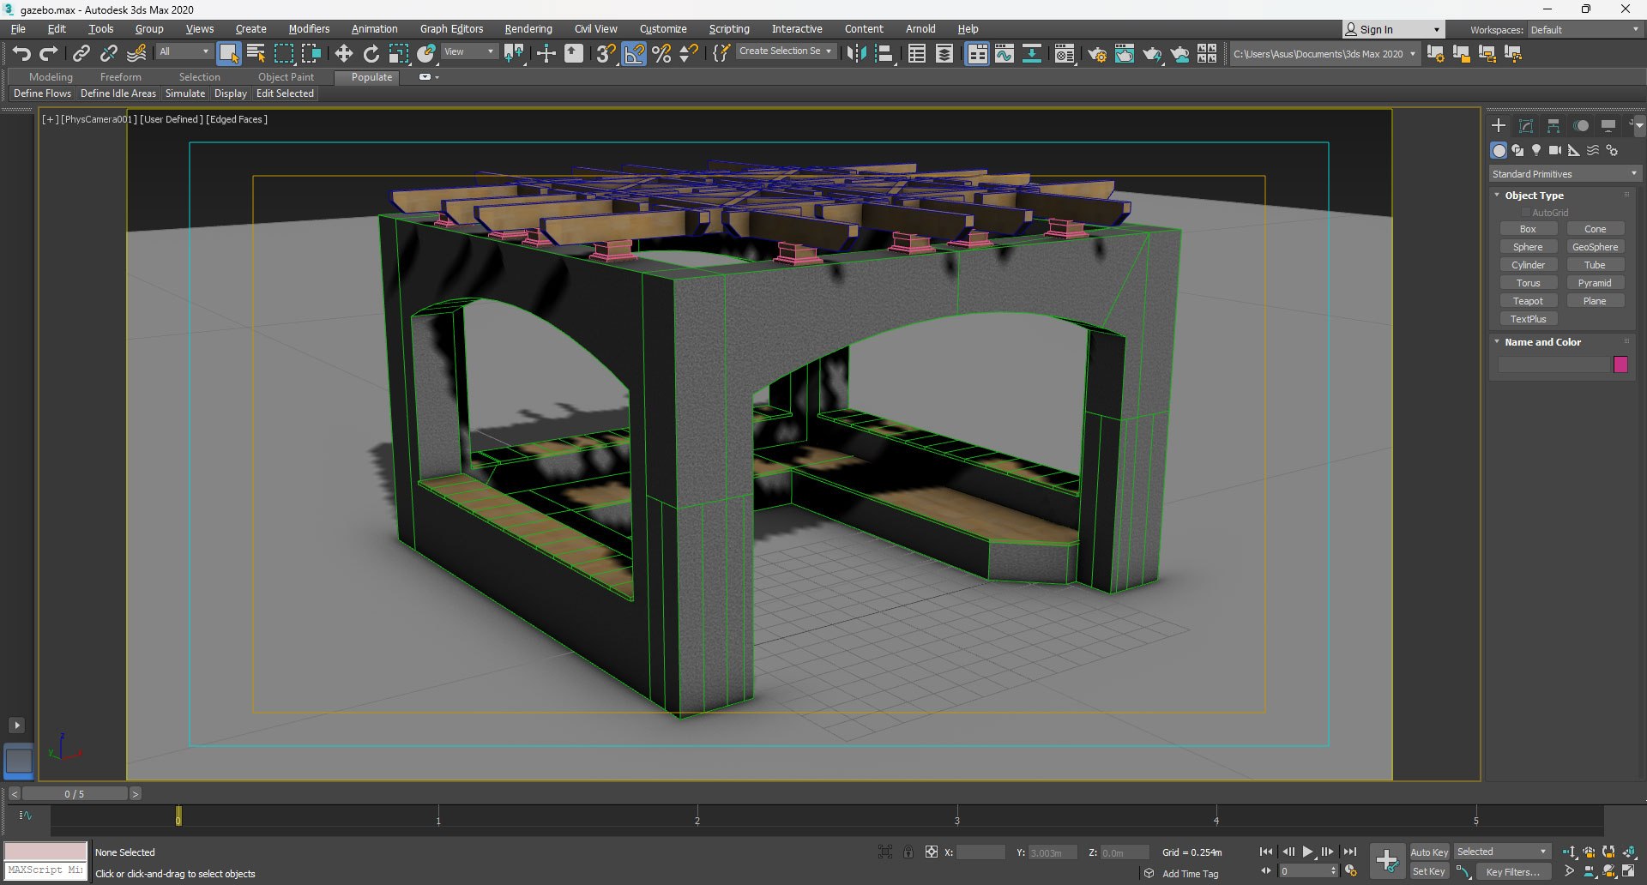Activate the Select and Rotate tool
This screenshot has height=885, width=1647.
click(371, 54)
